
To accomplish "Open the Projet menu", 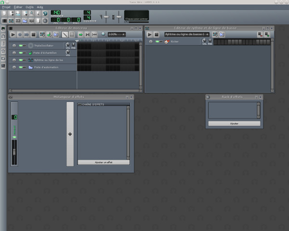I will coord(6,7).
